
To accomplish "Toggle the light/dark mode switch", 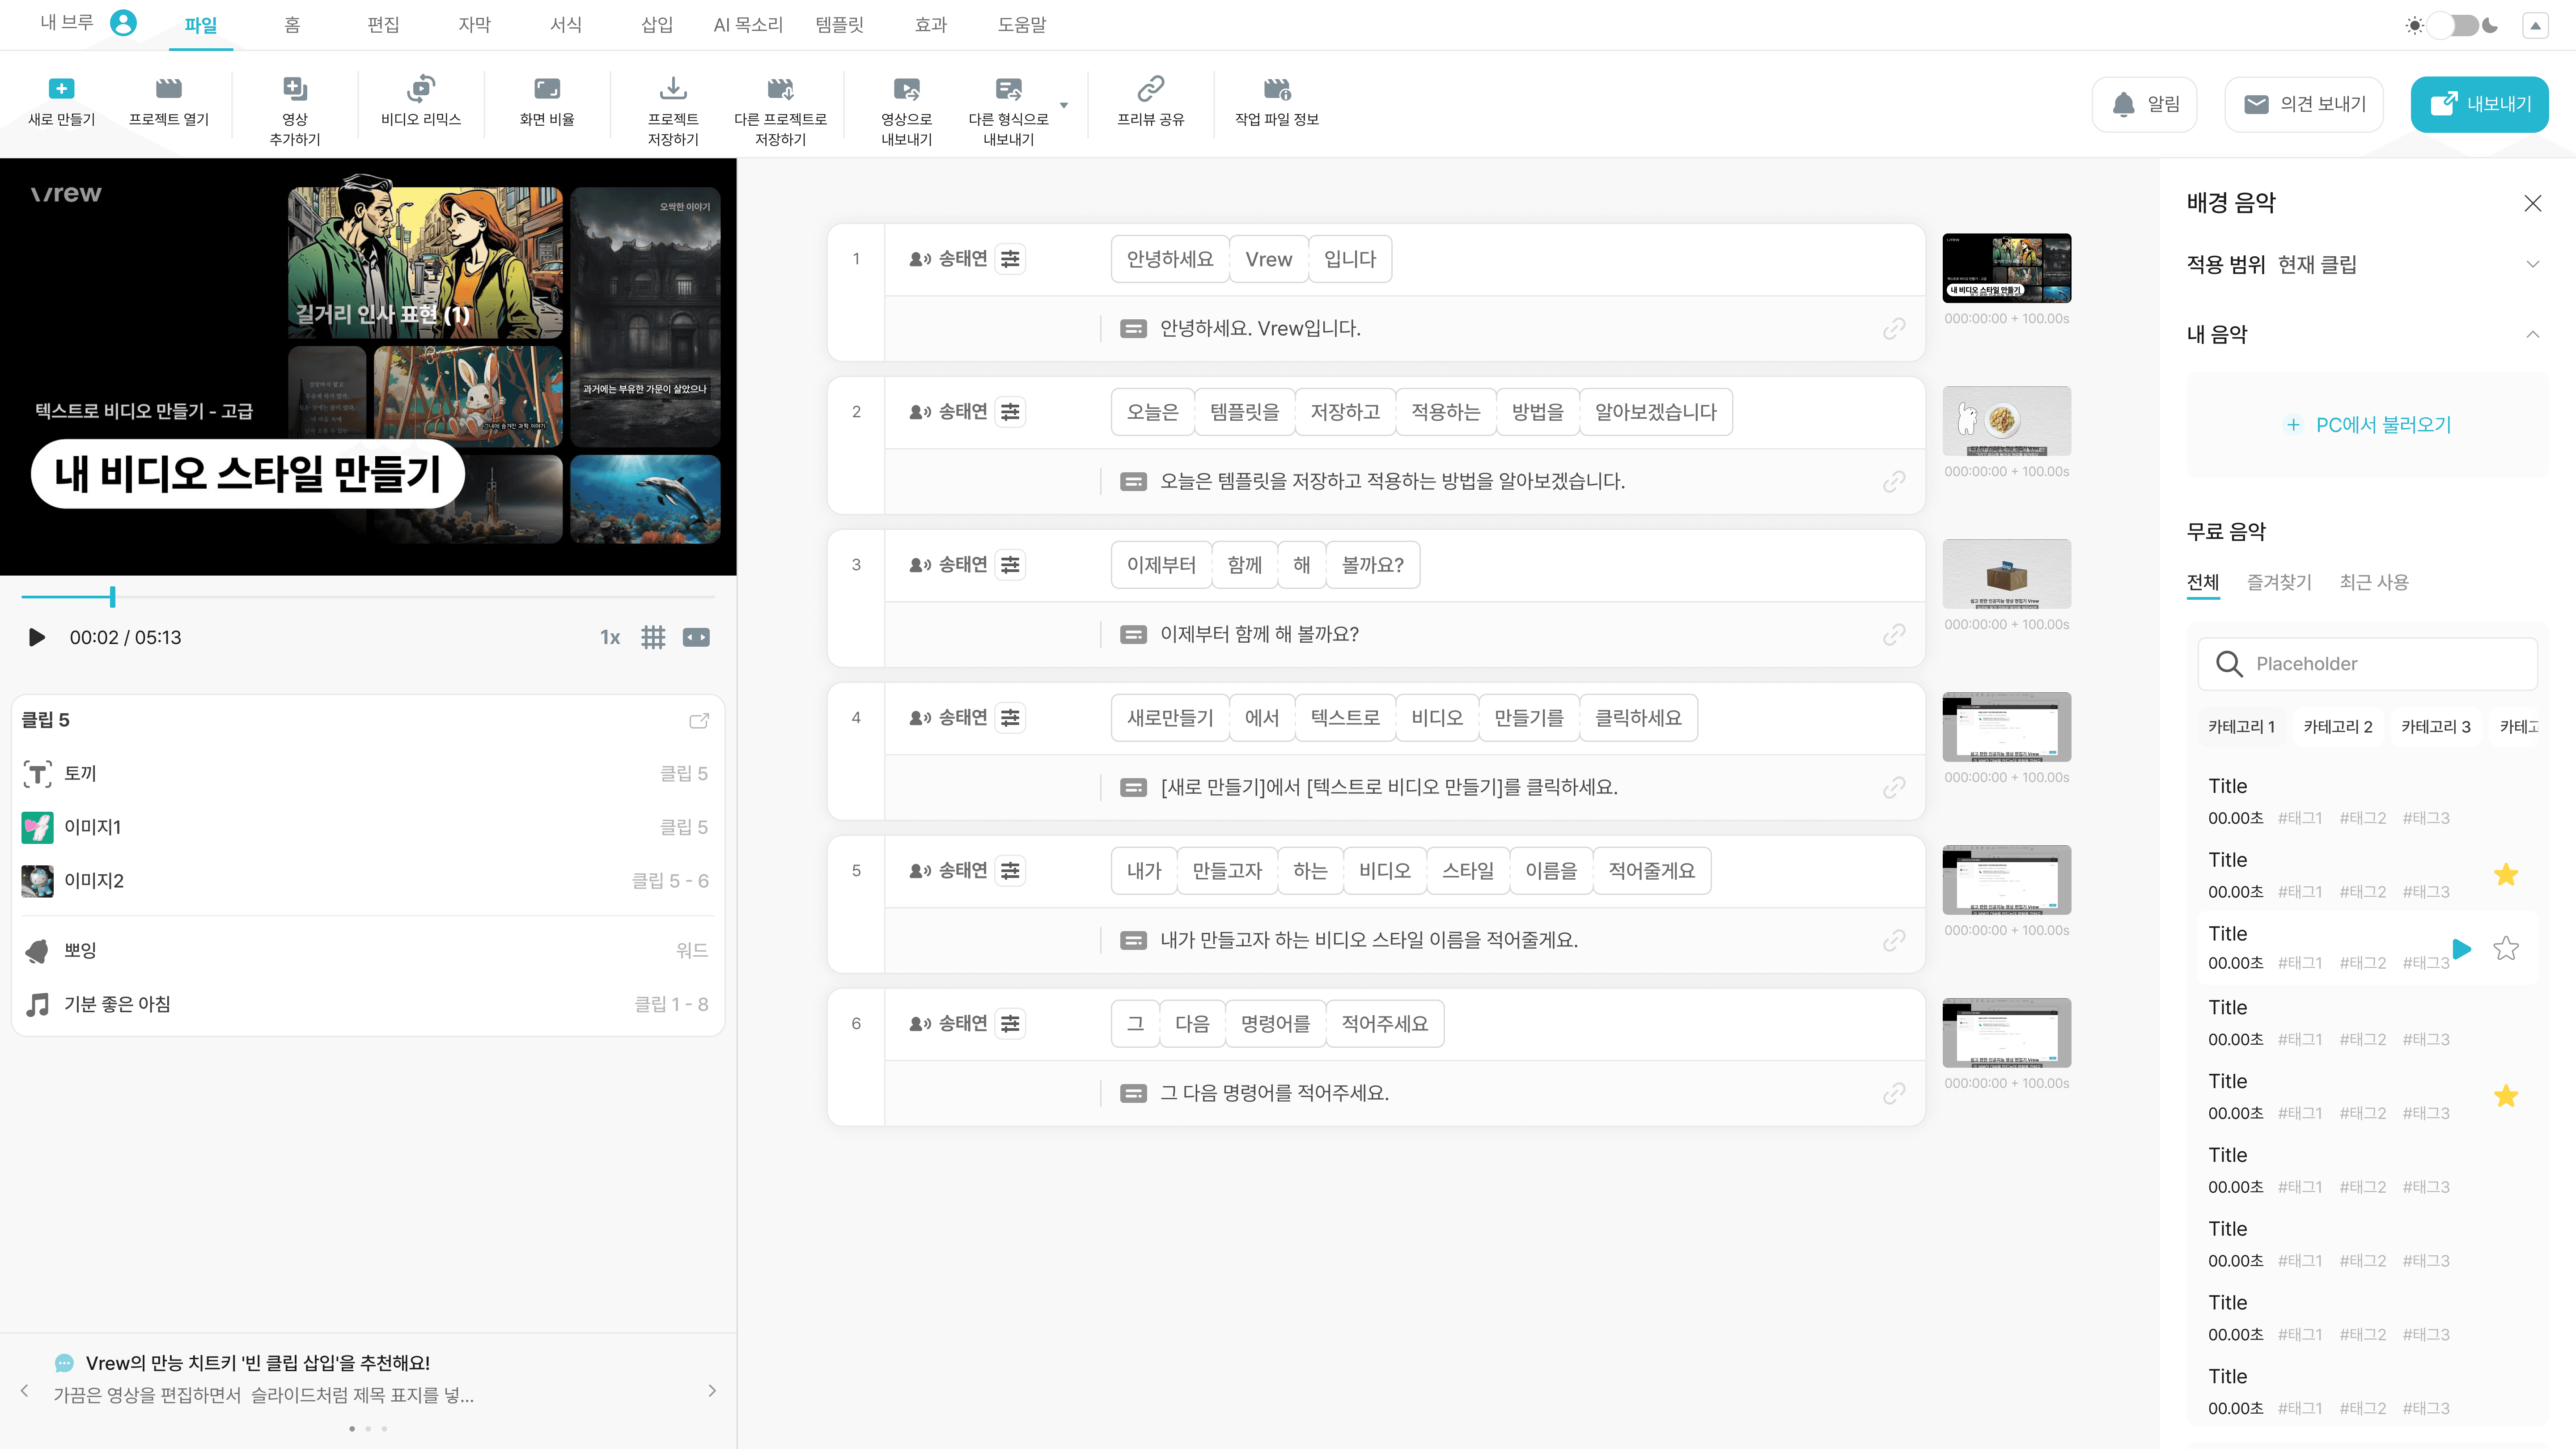I will (x=2453, y=25).
